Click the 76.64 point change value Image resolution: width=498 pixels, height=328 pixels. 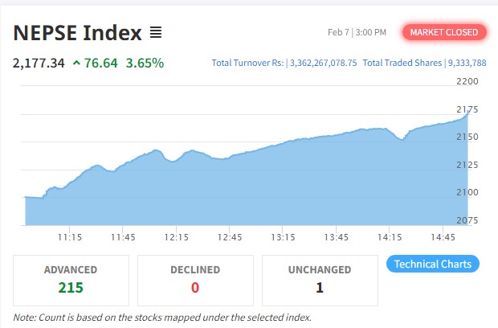tap(100, 63)
